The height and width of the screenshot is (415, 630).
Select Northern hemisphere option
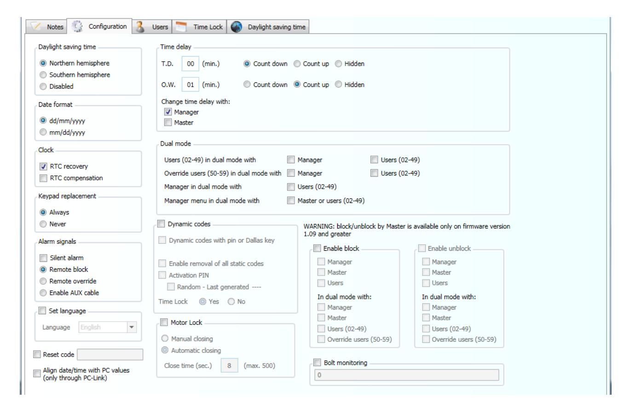pyautogui.click(x=75, y=63)
